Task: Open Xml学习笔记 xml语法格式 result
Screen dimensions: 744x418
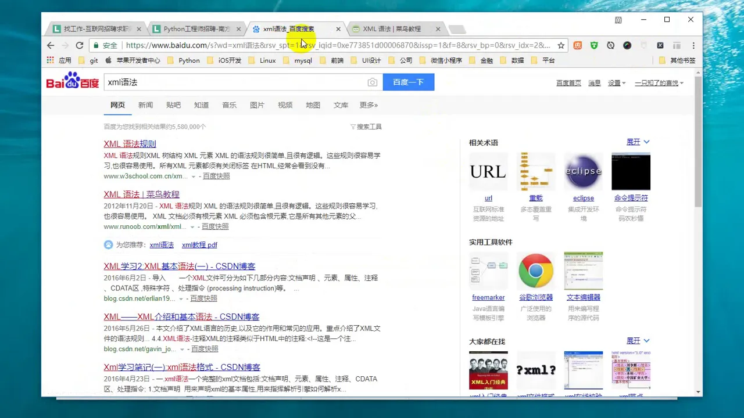Action: [182, 367]
